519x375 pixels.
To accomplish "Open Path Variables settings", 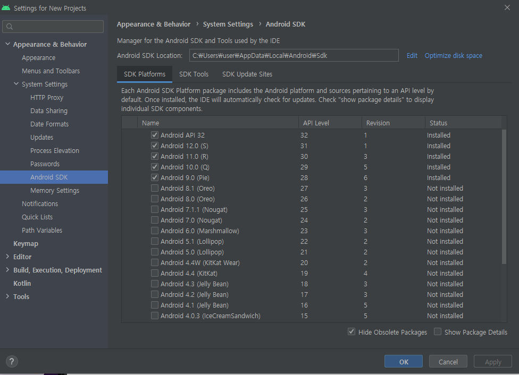I will tap(41, 230).
